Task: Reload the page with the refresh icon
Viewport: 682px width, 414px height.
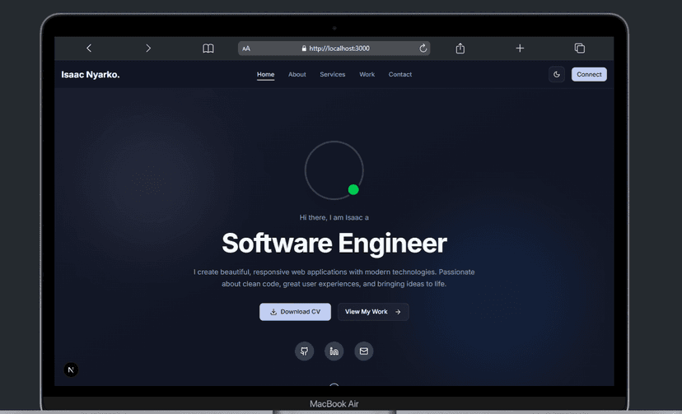Action: click(x=423, y=49)
